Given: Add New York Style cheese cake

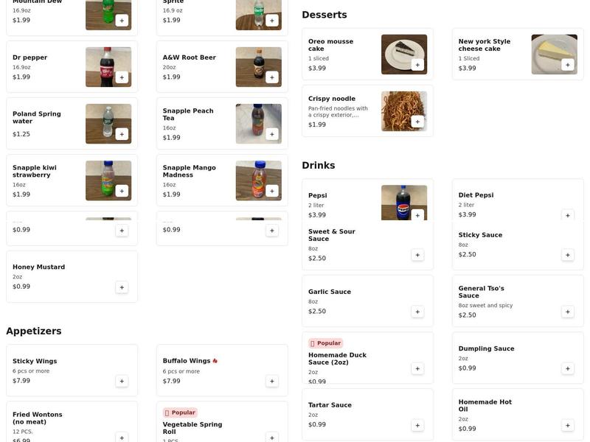Looking at the screenshot, I should pos(567,65).
